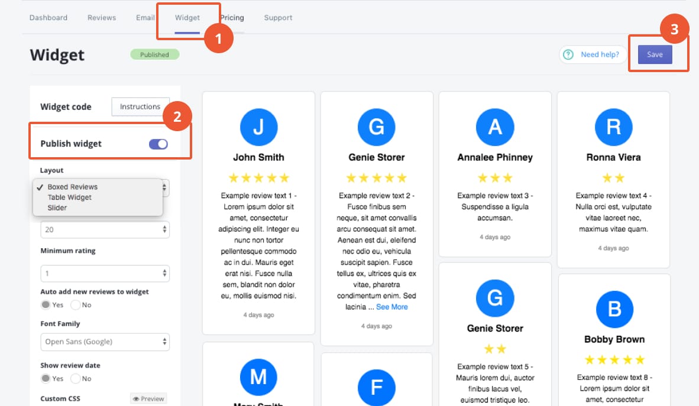699x406 pixels.
Task: Click the G avatar above review text 2
Action: coord(377,127)
